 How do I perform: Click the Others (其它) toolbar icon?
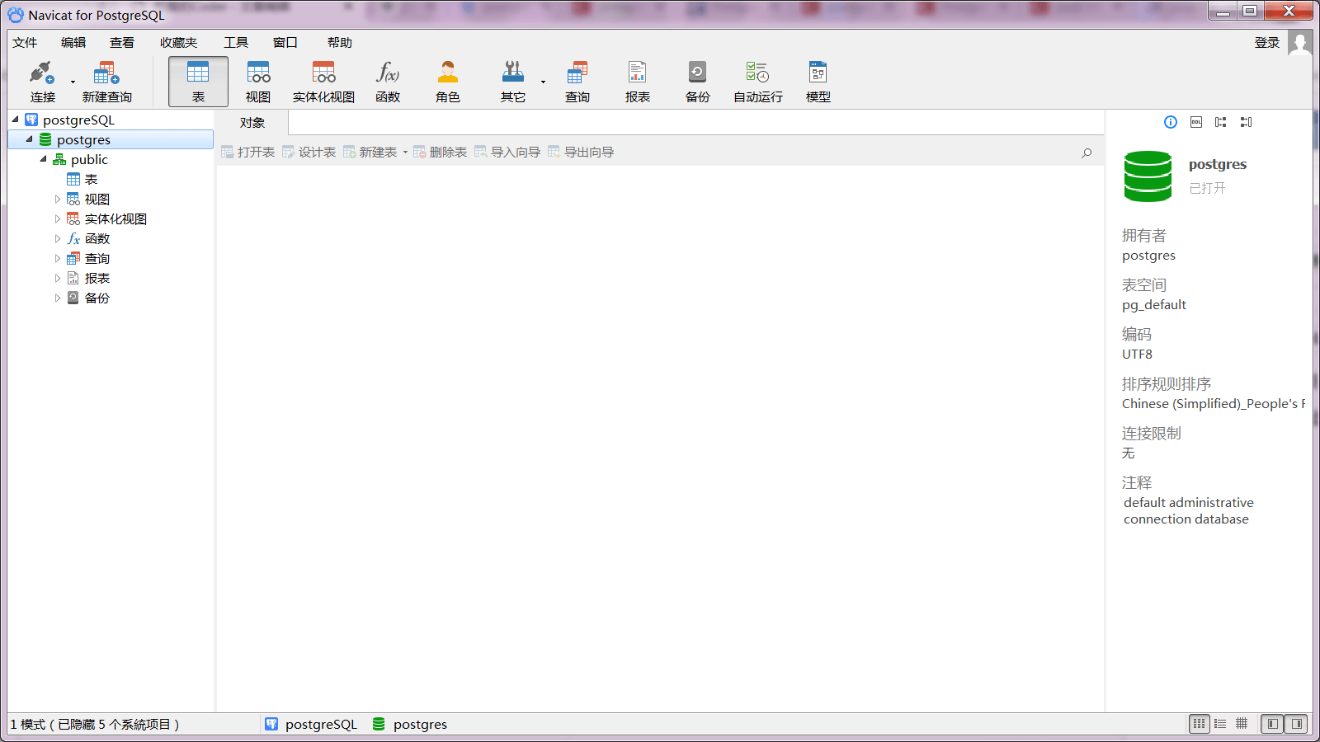(513, 82)
